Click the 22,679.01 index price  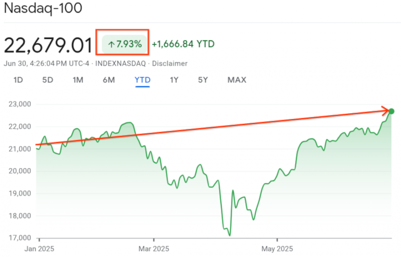coord(48,45)
